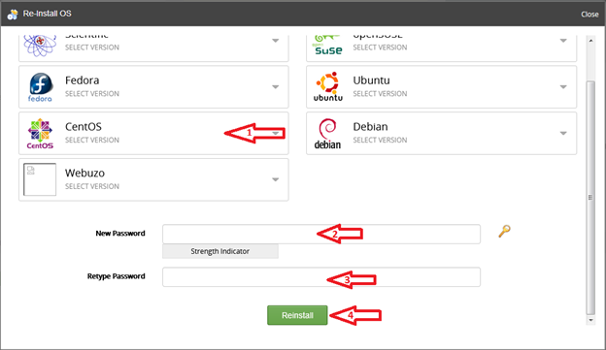The image size is (606, 350).
Task: Close the Re-Install OS dialog
Action: [589, 15]
